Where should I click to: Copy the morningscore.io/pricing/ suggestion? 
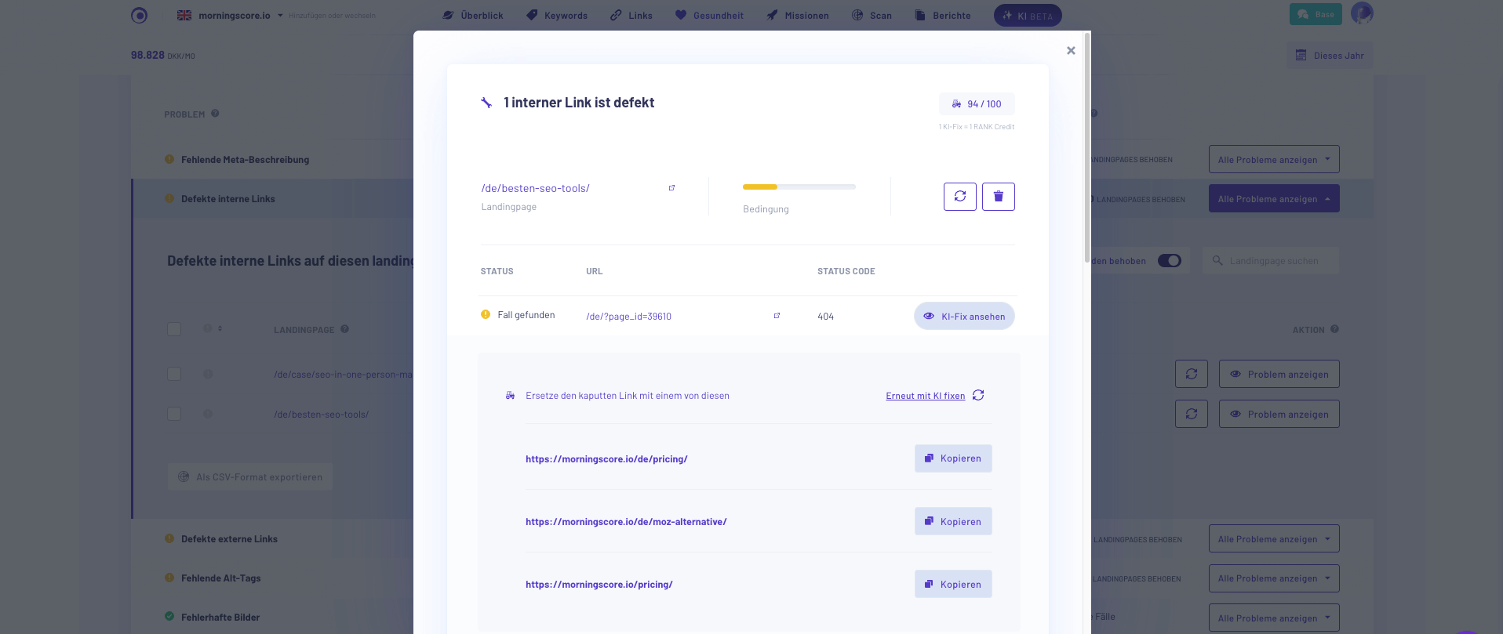pos(953,584)
